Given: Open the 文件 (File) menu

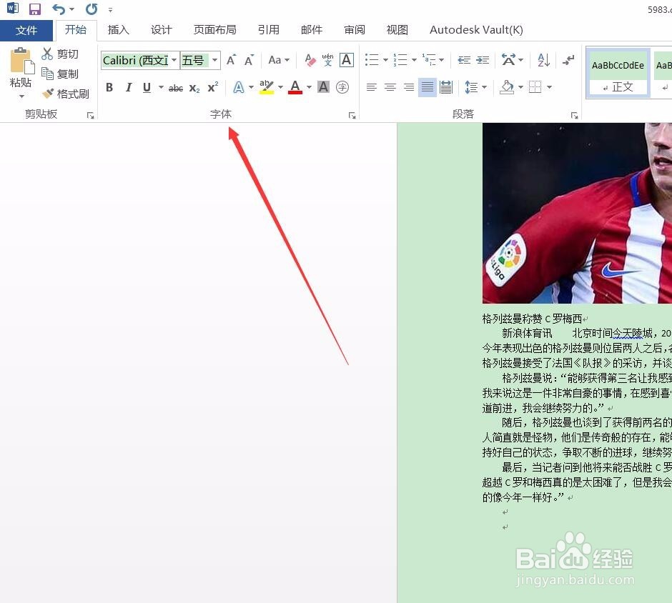Looking at the screenshot, I should tap(26, 31).
